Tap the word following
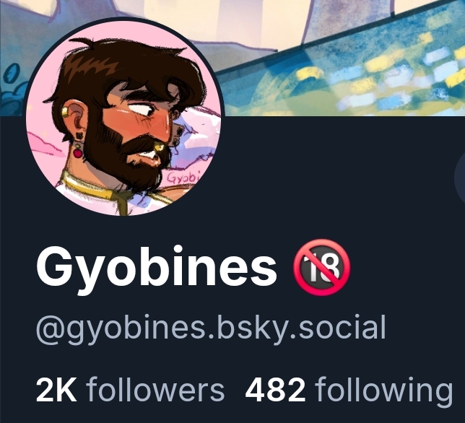465x423 pixels. coord(383,391)
